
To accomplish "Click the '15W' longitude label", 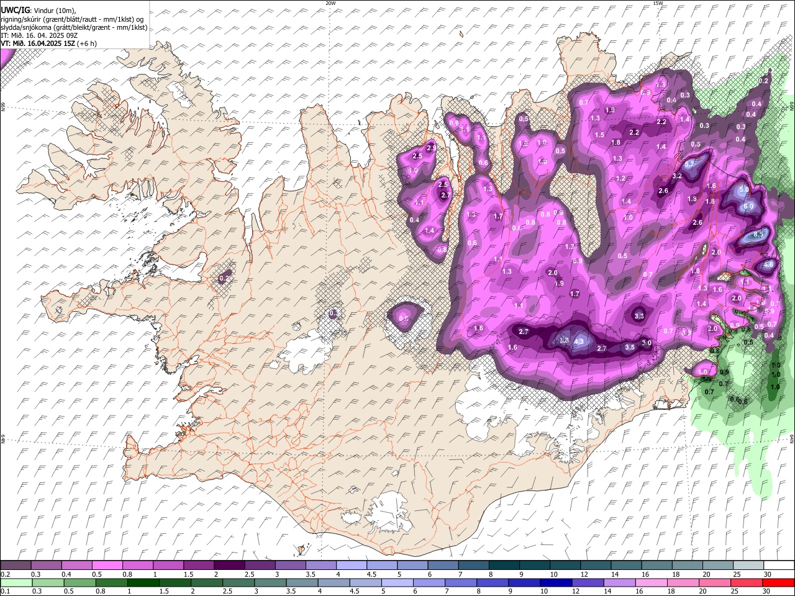I will click(658, 3).
